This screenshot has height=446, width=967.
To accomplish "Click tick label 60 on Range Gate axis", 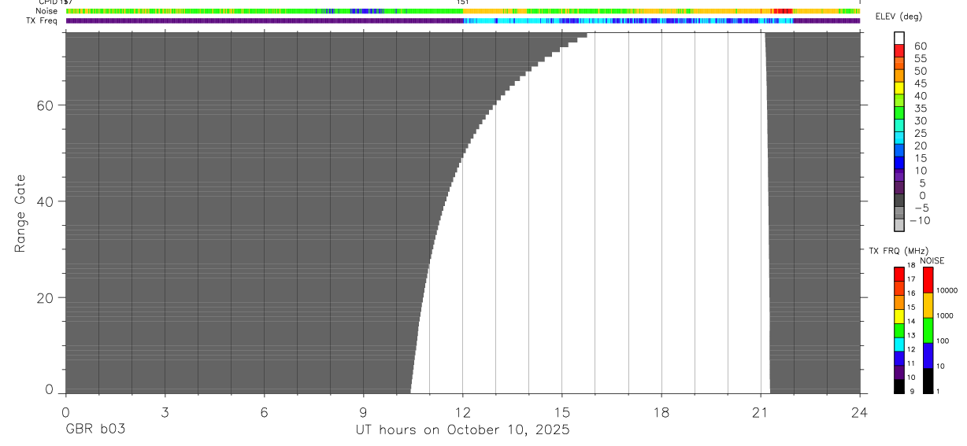I will pos(45,105).
